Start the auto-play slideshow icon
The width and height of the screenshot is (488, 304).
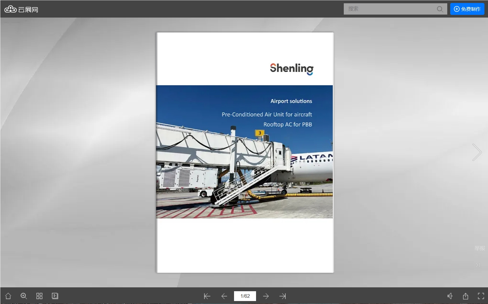(55, 296)
